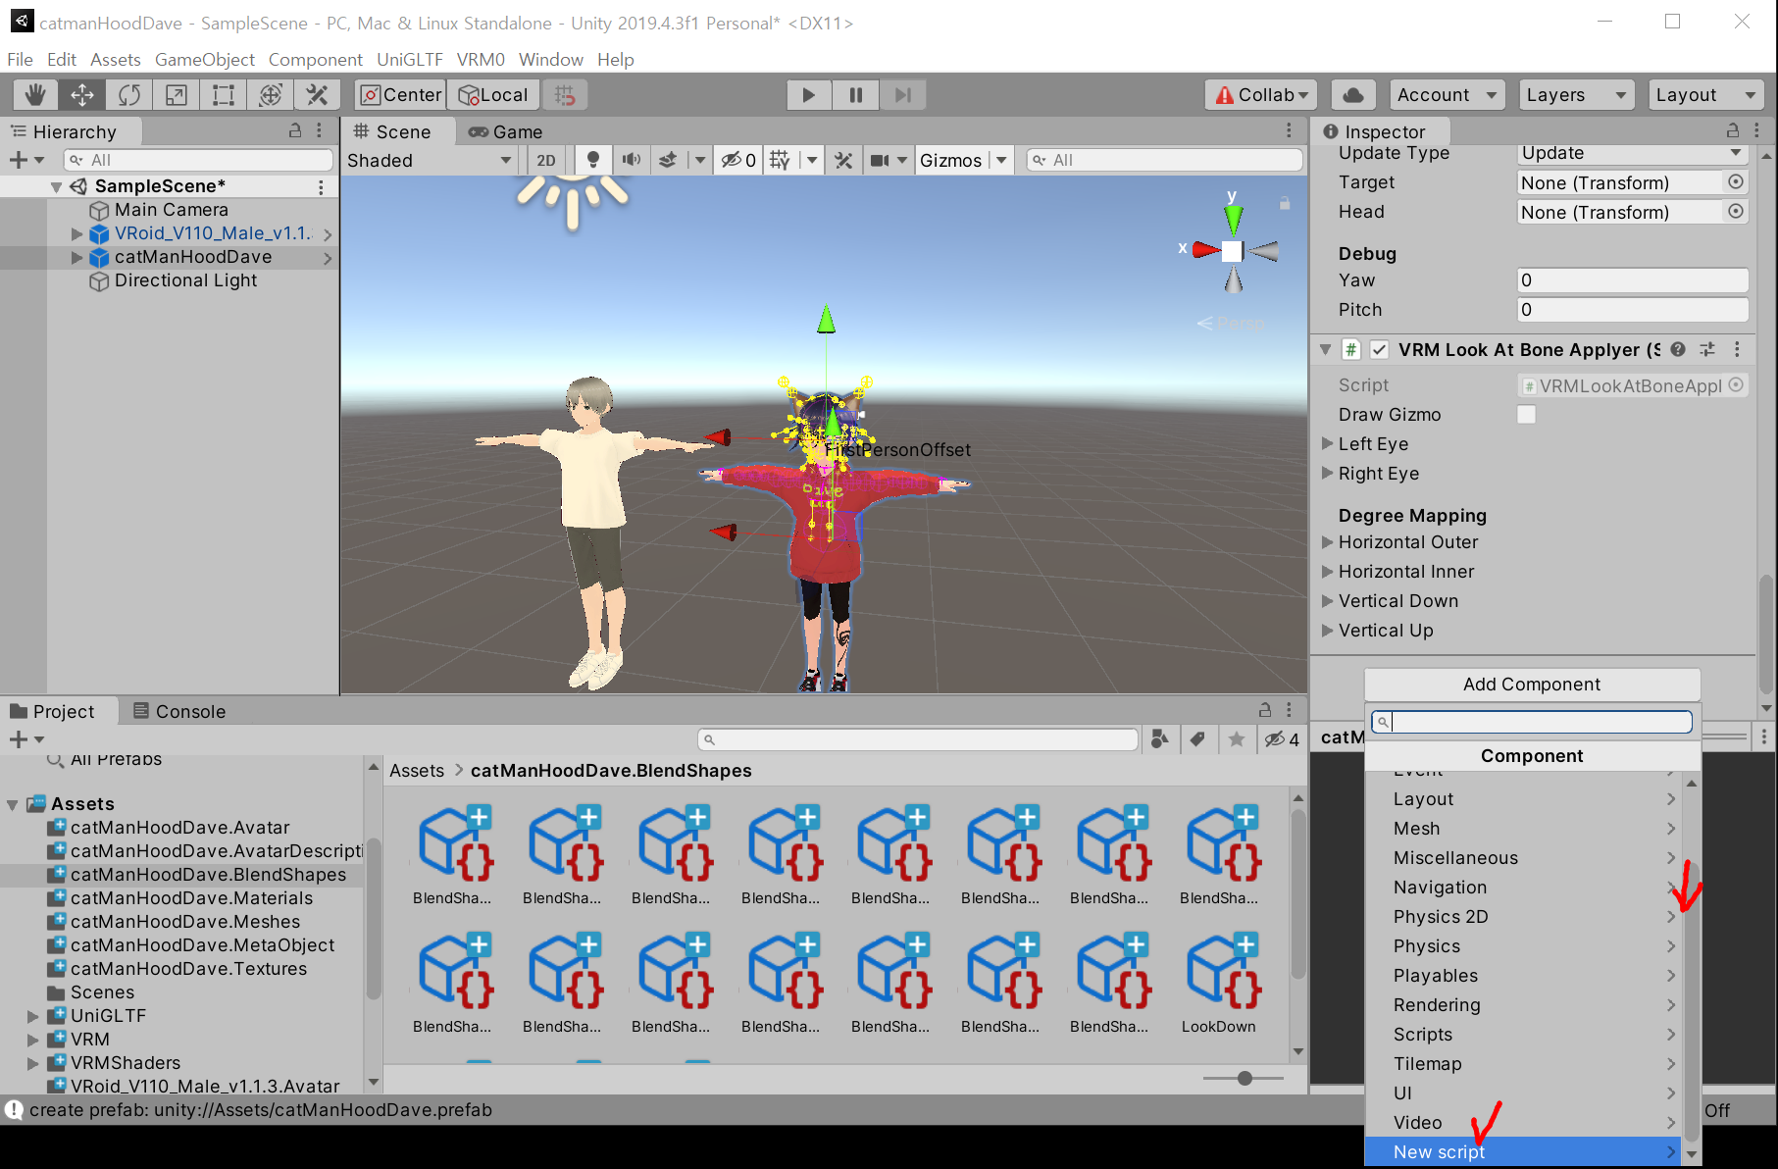Click the Add Component button
Viewport: 1778px width, 1169px height.
pyautogui.click(x=1532, y=685)
